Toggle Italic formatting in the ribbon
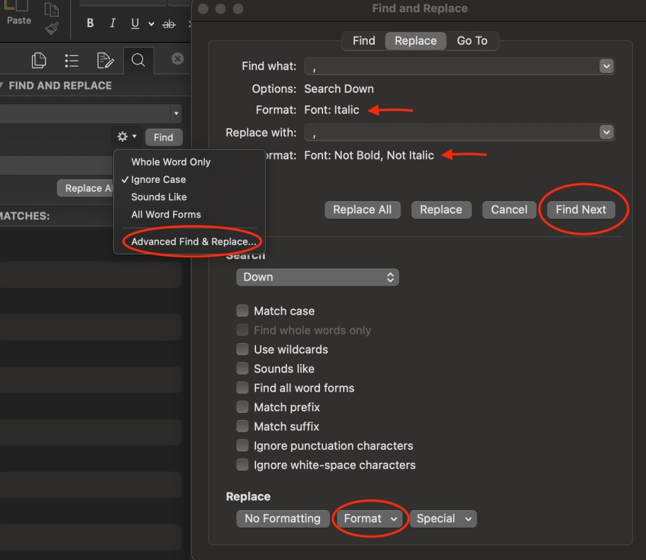This screenshot has width=646, height=560. point(112,23)
